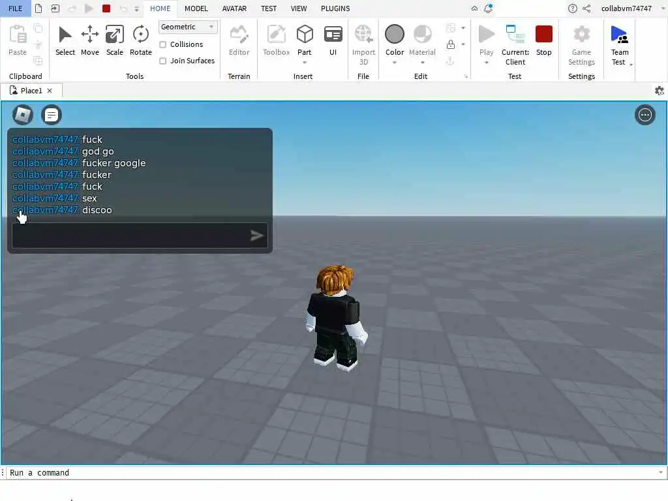The image size is (668, 501).
Task: Open the viewport more options ellipsis
Action: pyautogui.click(x=645, y=115)
